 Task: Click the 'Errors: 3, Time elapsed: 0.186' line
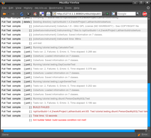tap(65, 103)
